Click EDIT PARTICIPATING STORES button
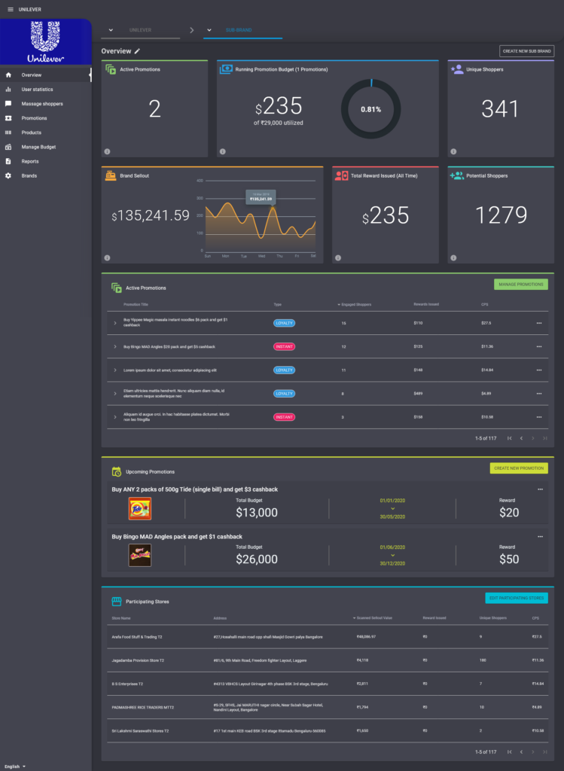564x771 pixels. click(517, 598)
